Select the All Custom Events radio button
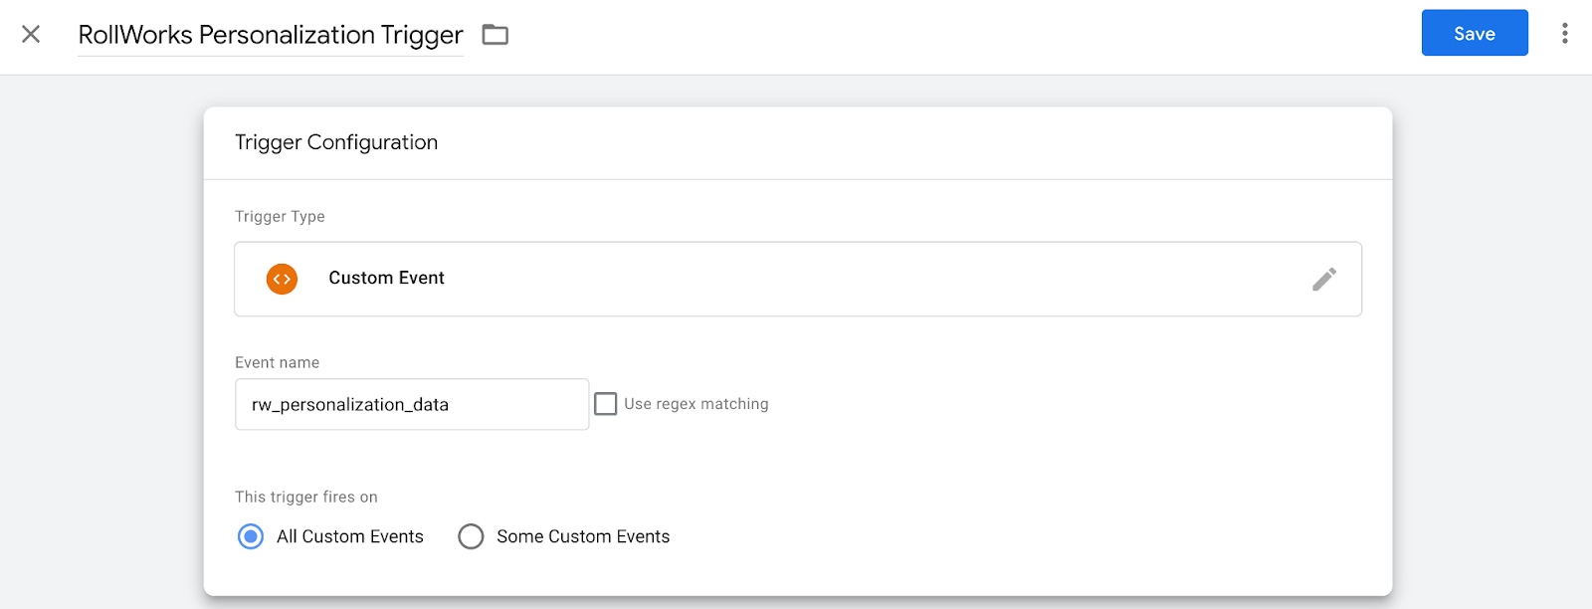Viewport: 1592px width, 609px height. (251, 537)
